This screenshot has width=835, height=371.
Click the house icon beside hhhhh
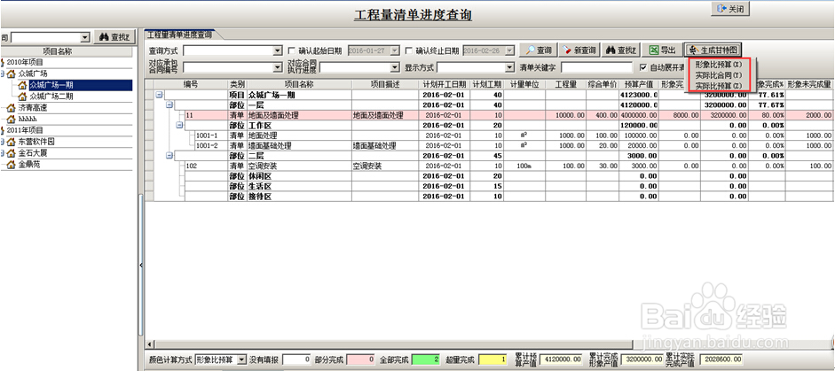point(12,119)
